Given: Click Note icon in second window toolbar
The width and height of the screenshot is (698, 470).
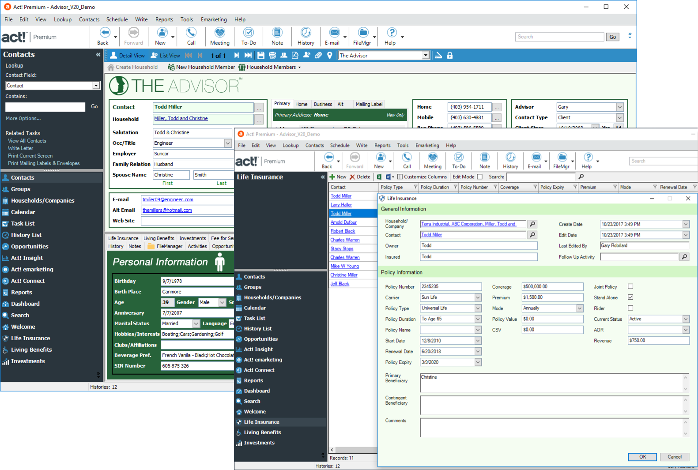Looking at the screenshot, I should click(x=485, y=157).
